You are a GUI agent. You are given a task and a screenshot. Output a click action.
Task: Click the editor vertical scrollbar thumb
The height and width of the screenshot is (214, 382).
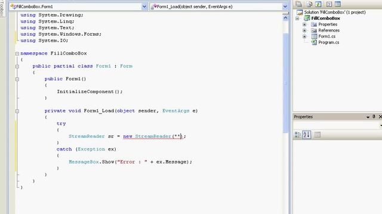tap(285, 83)
